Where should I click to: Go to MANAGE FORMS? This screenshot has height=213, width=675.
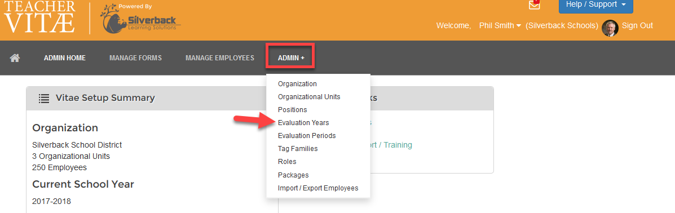point(135,58)
